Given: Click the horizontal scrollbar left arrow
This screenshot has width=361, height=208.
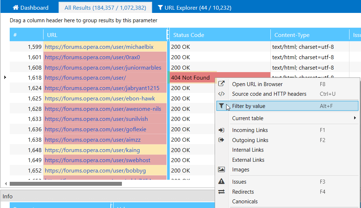Looking at the screenshot, I should [6, 184].
